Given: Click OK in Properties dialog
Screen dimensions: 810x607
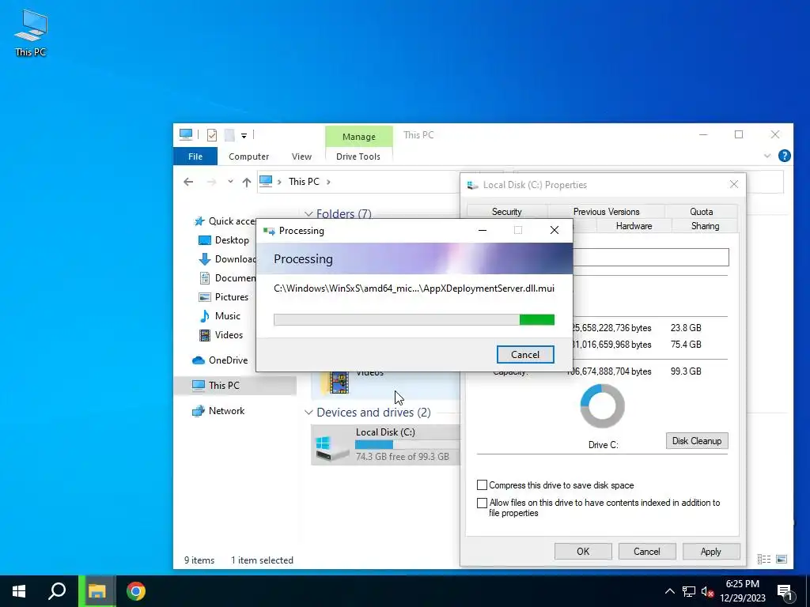Looking at the screenshot, I should click(583, 551).
